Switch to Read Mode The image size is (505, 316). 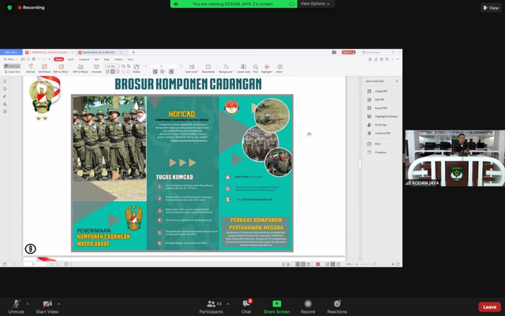click(208, 69)
